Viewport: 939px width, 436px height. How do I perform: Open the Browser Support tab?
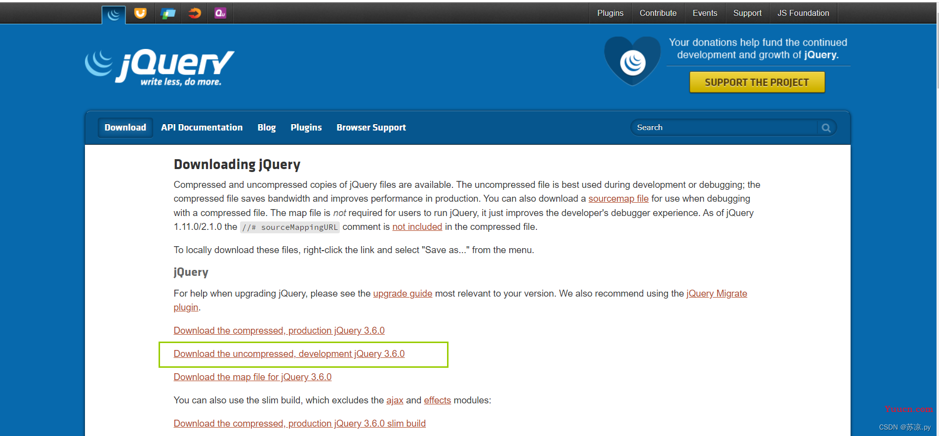click(371, 128)
